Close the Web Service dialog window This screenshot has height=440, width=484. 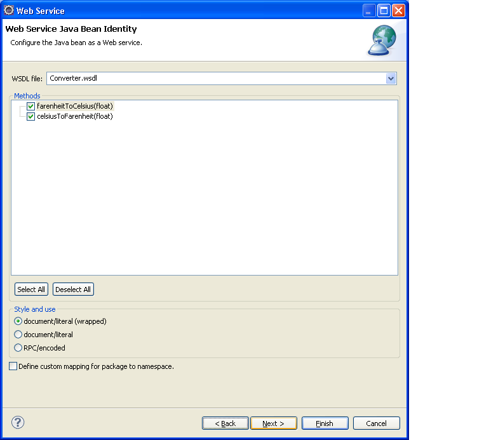point(398,11)
